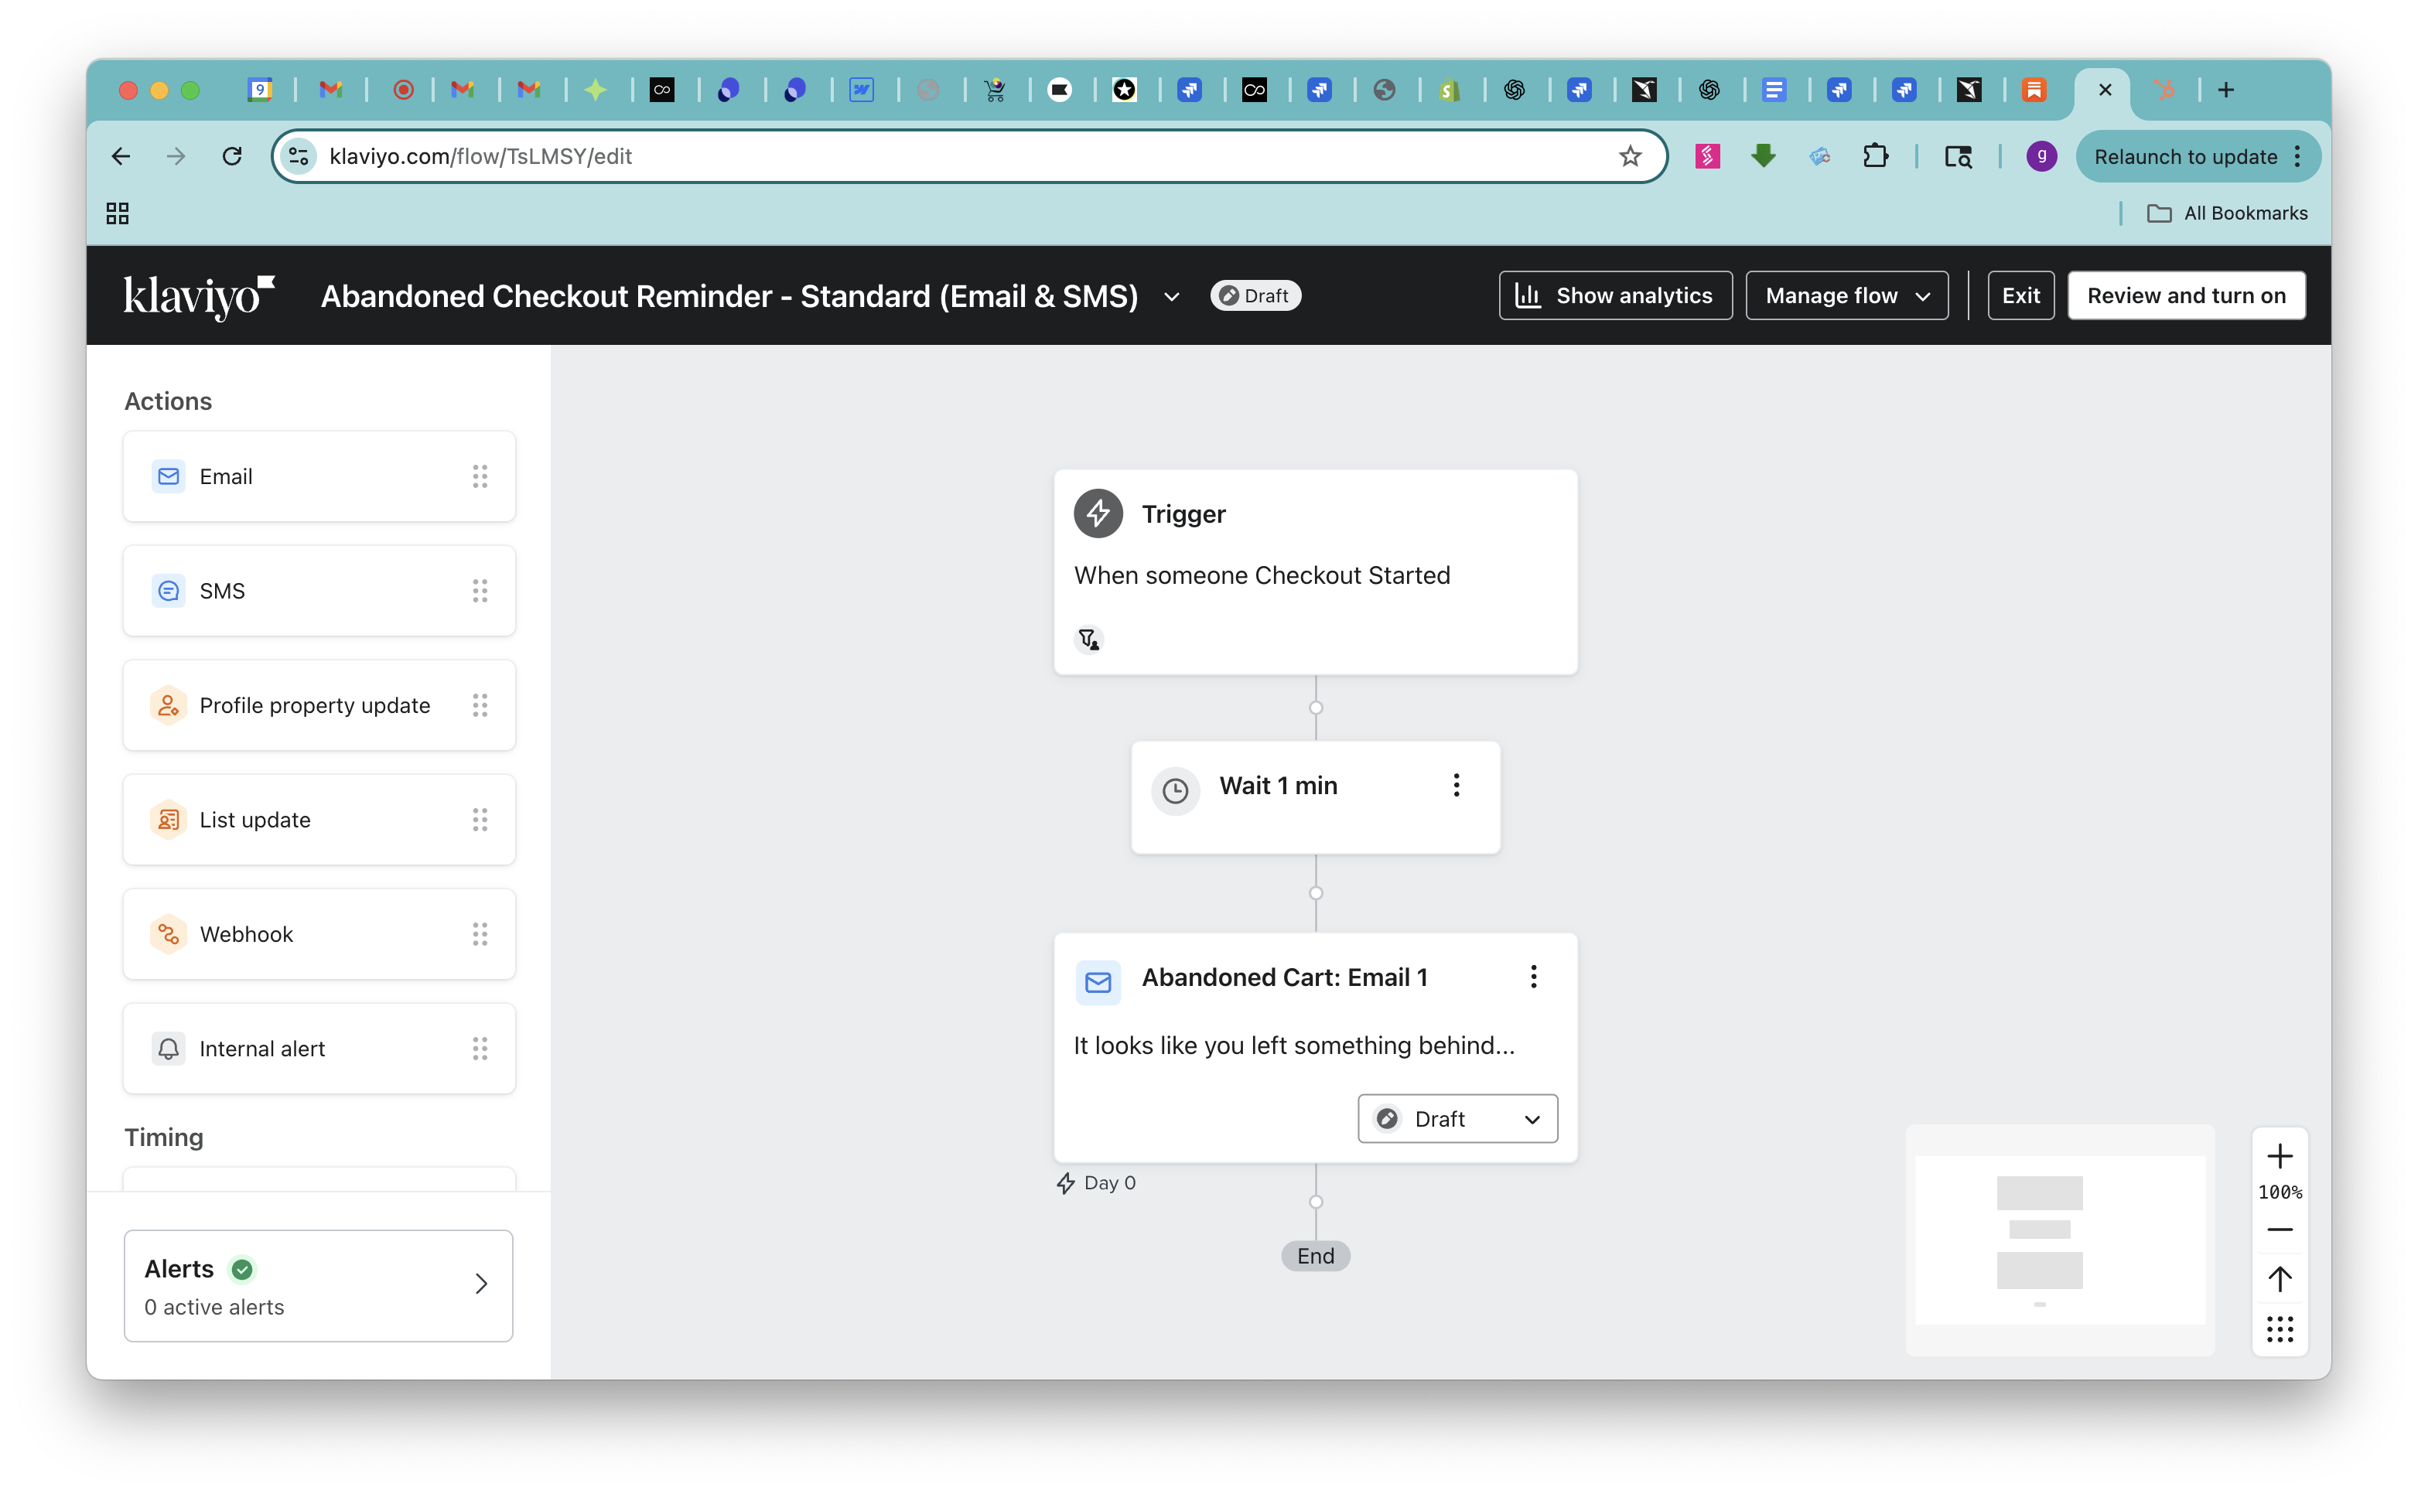This screenshot has width=2418, height=1494.
Task: Select the Wait 1 min step card
Action: [x=1315, y=797]
